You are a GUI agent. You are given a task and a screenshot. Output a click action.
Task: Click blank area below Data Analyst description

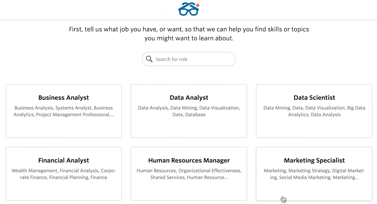pos(189,128)
